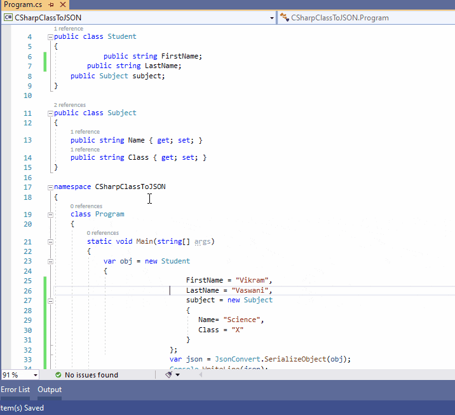Viewport: 455px width, 415px height.
Task: Collapse the Student class region
Action: click(50, 37)
